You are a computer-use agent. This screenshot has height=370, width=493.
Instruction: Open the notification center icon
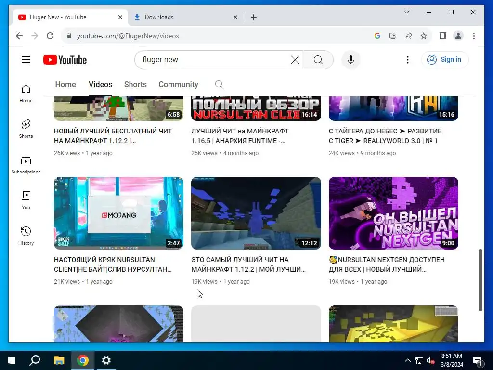point(477,361)
